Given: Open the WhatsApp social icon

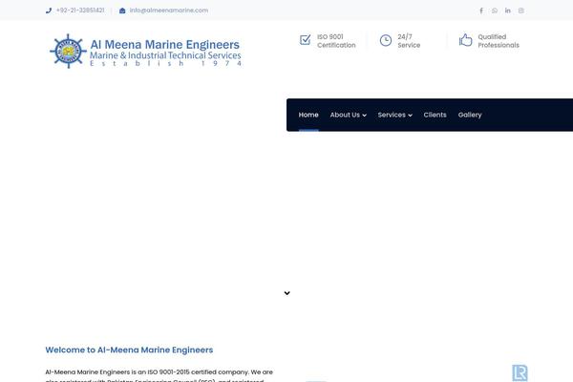Looking at the screenshot, I should click(x=495, y=11).
